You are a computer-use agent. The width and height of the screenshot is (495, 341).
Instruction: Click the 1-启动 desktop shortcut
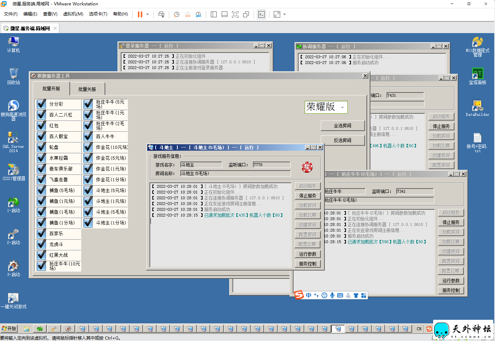click(13, 205)
